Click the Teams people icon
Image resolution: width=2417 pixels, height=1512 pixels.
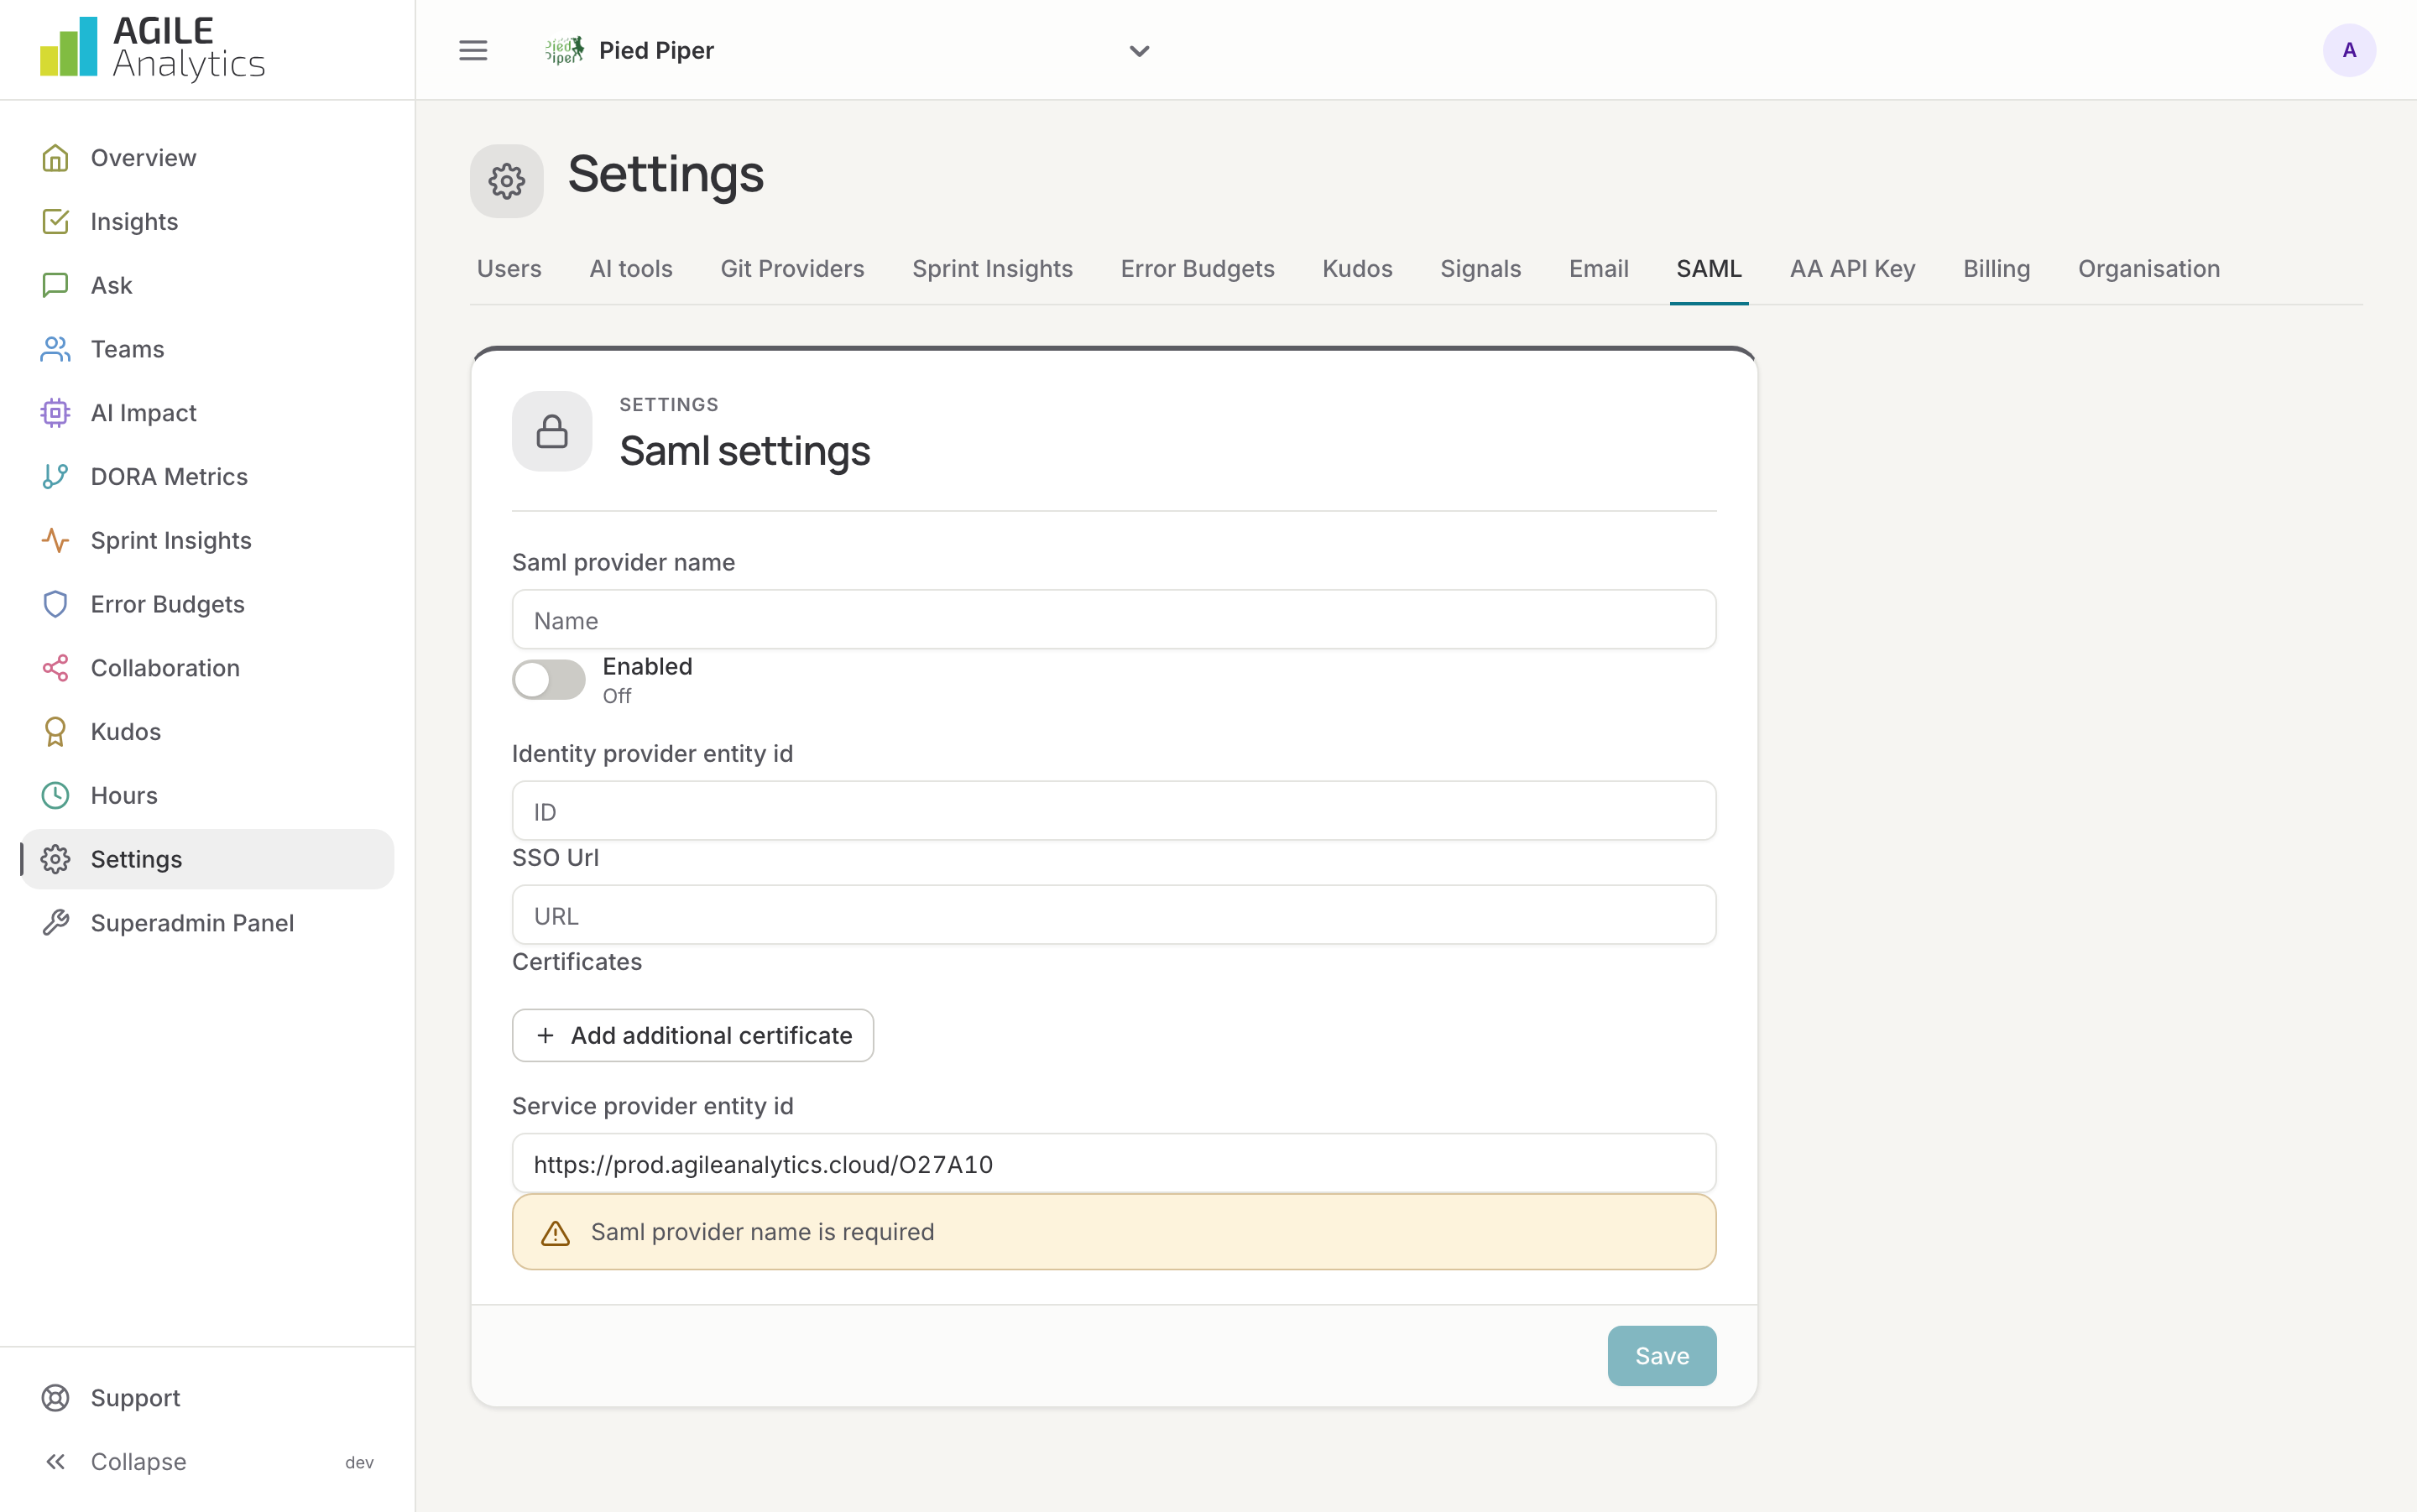[55, 349]
